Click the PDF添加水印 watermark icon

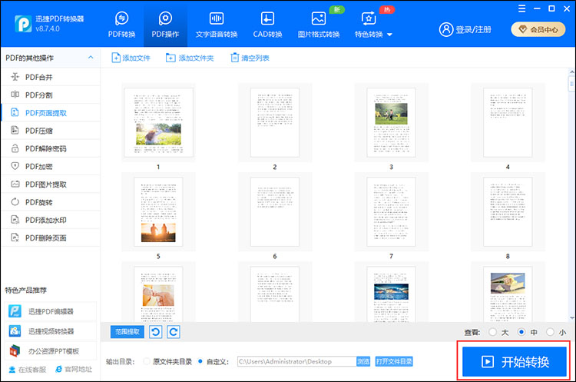click(x=15, y=220)
